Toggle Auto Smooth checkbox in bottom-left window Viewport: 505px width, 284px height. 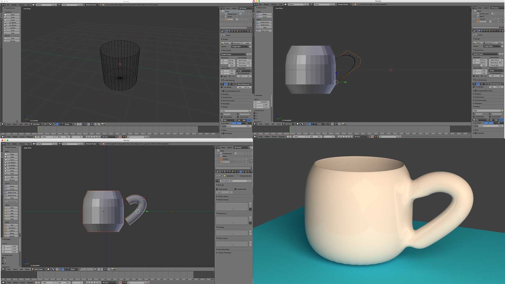pos(217,189)
